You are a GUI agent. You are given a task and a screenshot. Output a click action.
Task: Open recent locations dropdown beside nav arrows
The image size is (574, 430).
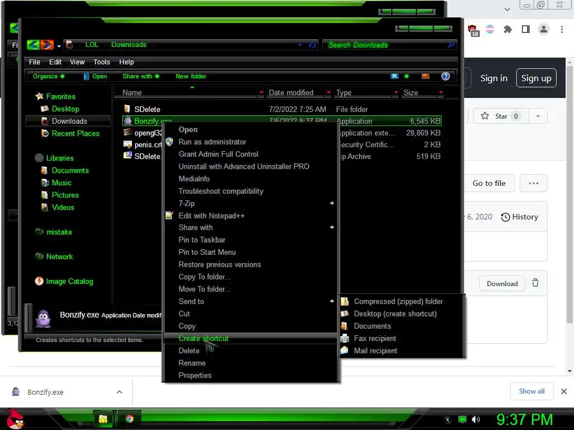[59, 46]
